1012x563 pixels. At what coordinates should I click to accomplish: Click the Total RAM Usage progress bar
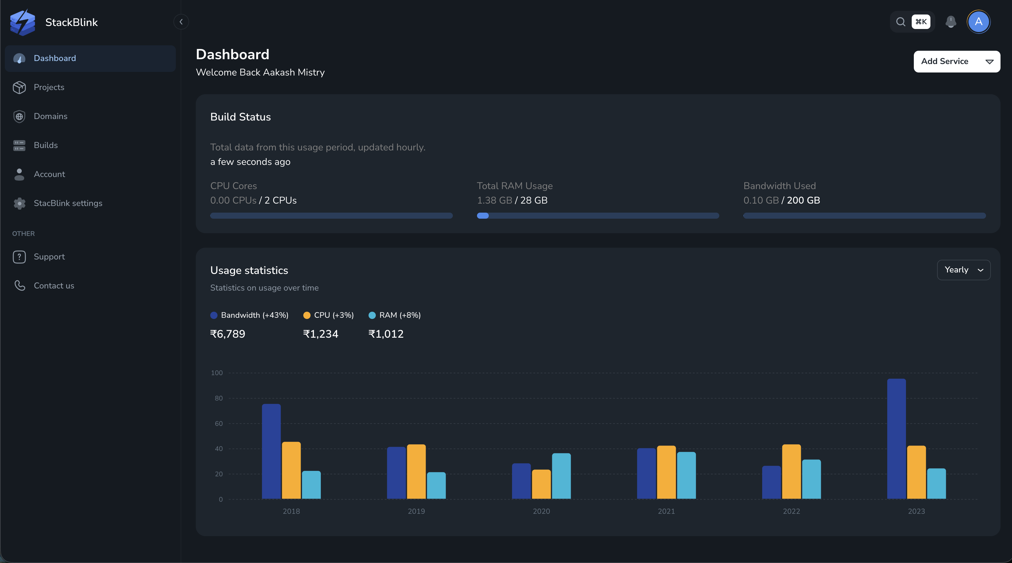598,216
